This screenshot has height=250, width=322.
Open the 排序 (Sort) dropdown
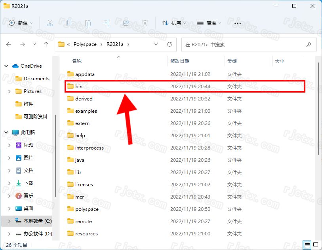click(x=174, y=23)
